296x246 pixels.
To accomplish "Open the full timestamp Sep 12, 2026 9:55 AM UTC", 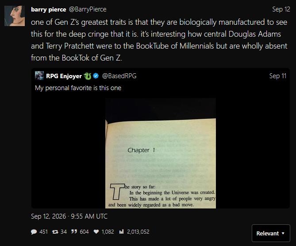I will (x=69, y=216).
